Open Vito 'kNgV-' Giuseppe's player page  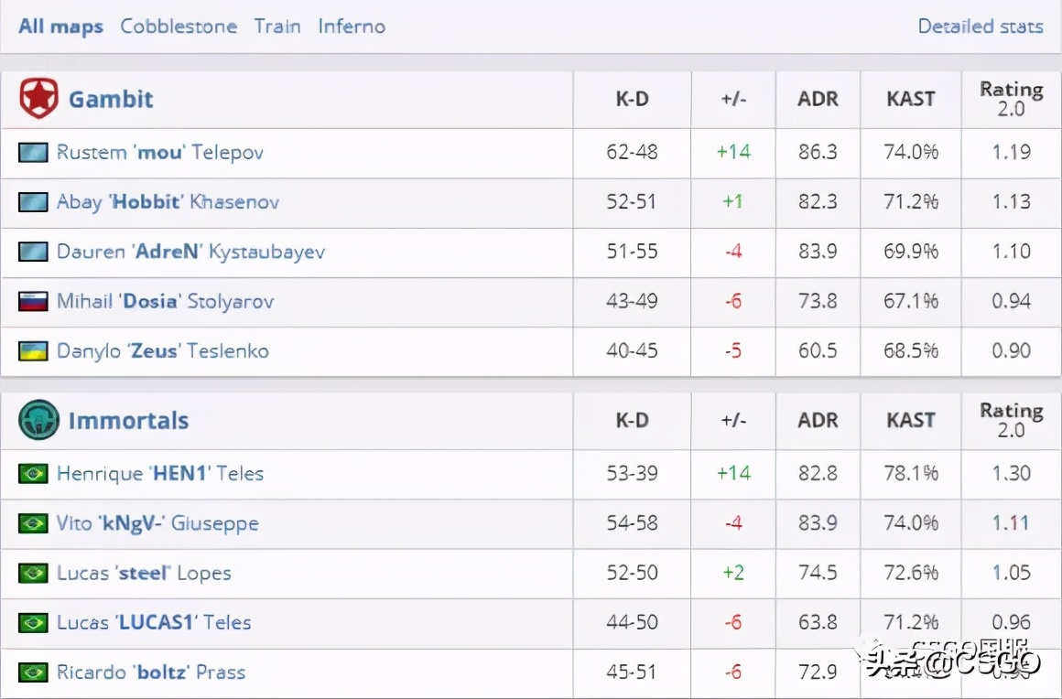[x=157, y=523]
